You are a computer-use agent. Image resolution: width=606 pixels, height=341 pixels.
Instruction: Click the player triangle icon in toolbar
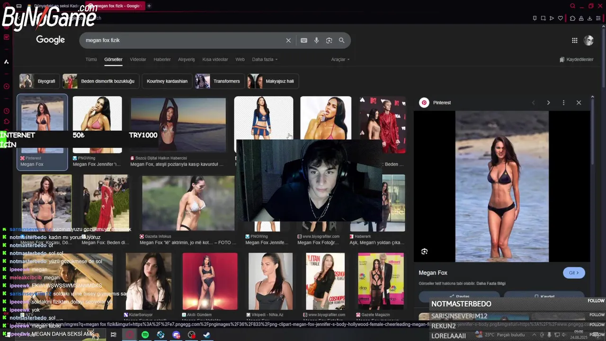tap(552, 18)
